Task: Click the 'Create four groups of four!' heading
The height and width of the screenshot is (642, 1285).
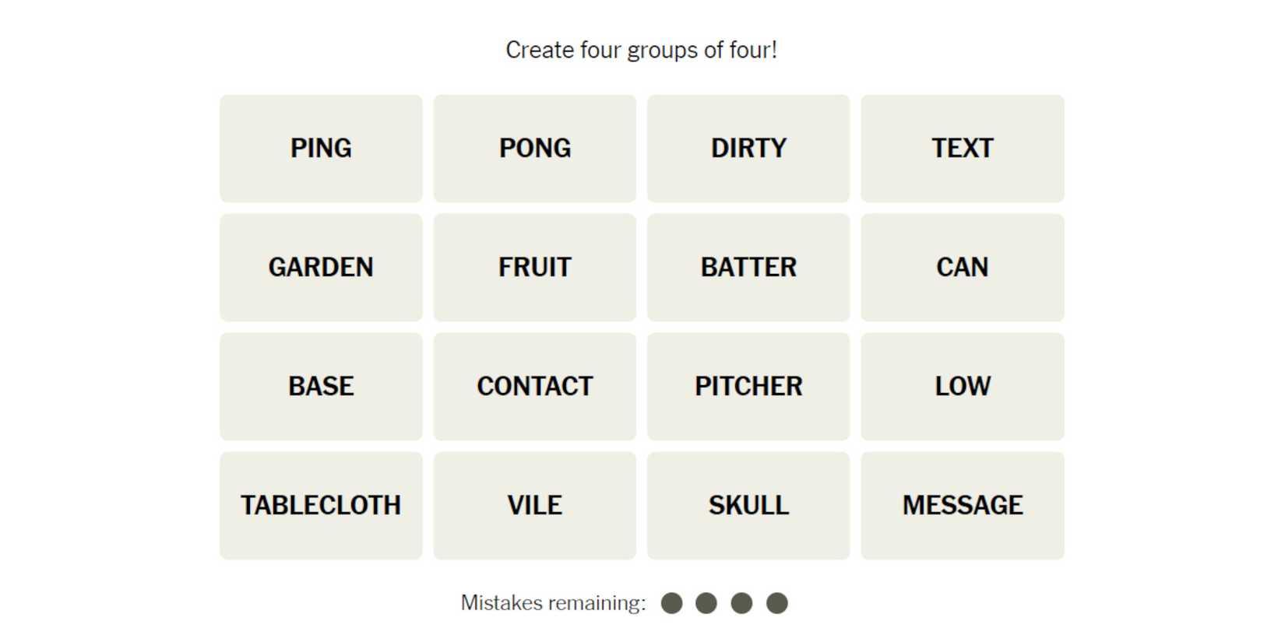Action: [x=641, y=50]
